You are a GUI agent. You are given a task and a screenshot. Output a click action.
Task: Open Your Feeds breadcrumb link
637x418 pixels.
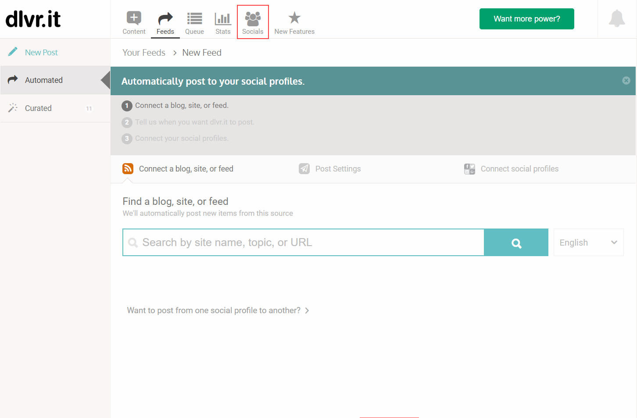pyautogui.click(x=144, y=53)
